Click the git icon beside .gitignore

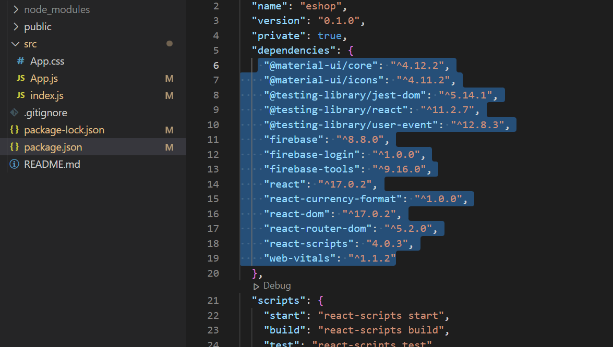pyautogui.click(x=15, y=113)
